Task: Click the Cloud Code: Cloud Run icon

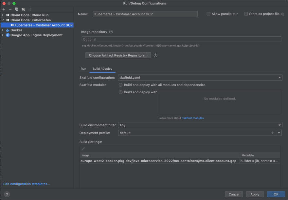Action: [8, 15]
